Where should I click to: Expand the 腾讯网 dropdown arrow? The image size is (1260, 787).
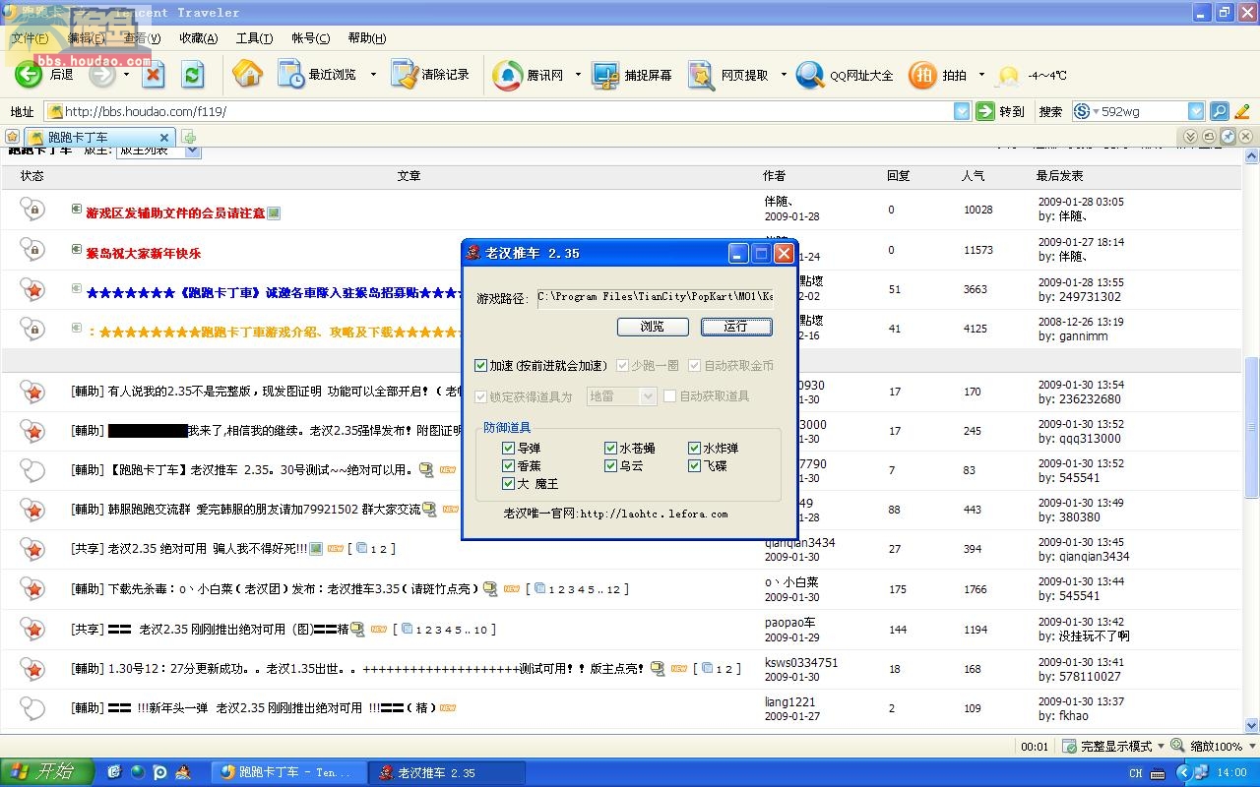[578, 75]
